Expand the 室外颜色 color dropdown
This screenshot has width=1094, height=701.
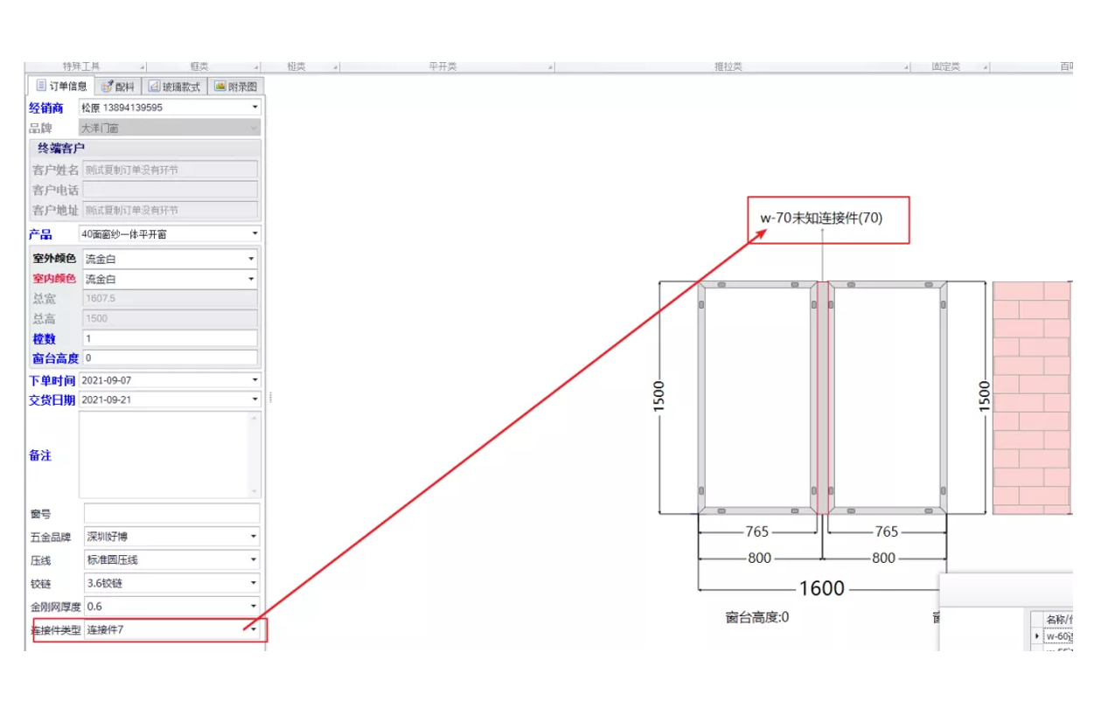pos(251,260)
